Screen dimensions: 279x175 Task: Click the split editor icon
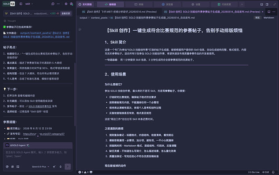[269, 12]
